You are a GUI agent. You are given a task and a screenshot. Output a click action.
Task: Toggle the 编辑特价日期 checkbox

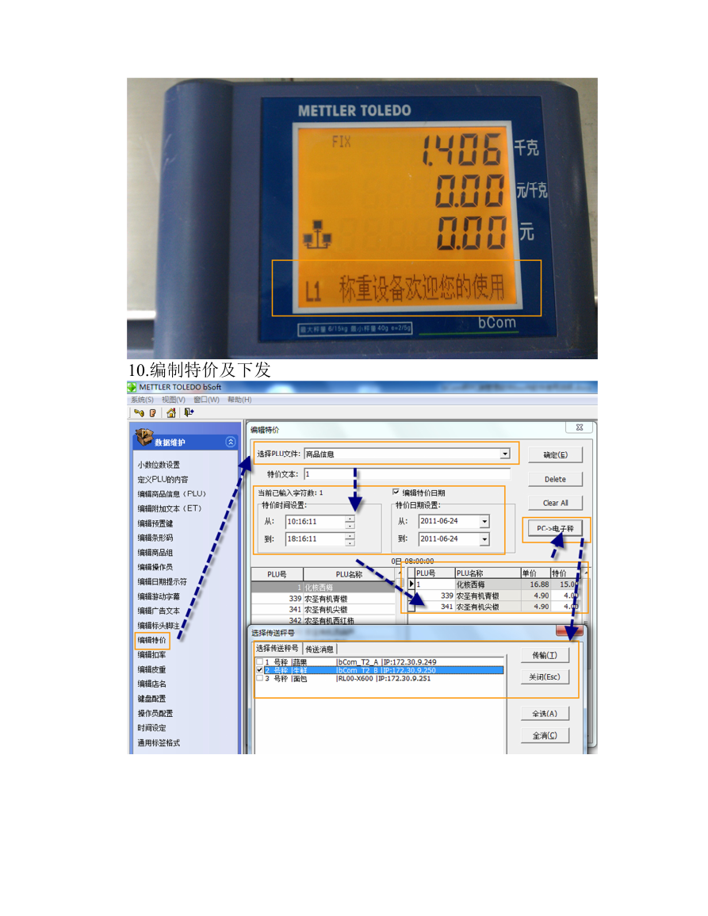click(396, 492)
